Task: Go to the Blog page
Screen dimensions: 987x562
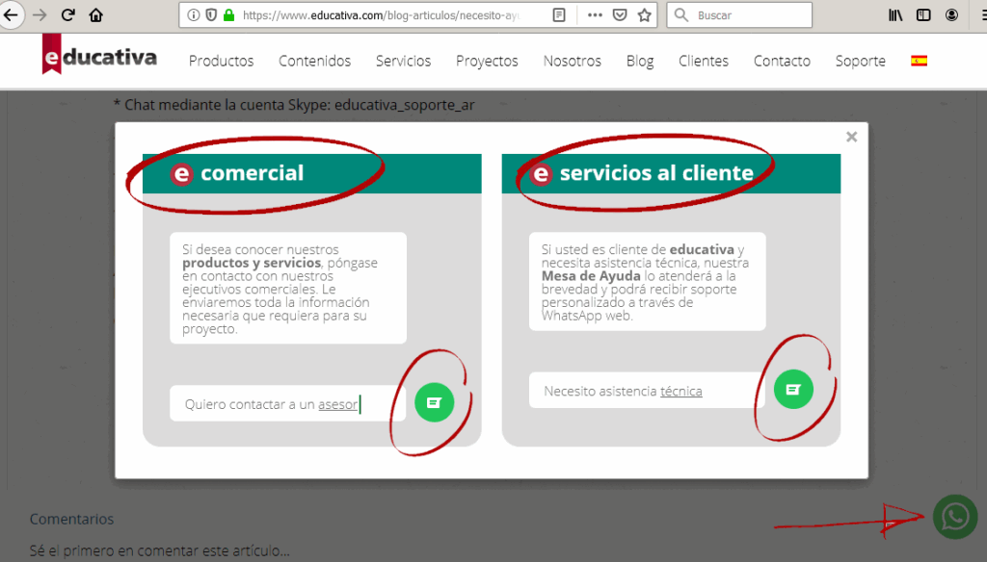Action: coord(639,61)
